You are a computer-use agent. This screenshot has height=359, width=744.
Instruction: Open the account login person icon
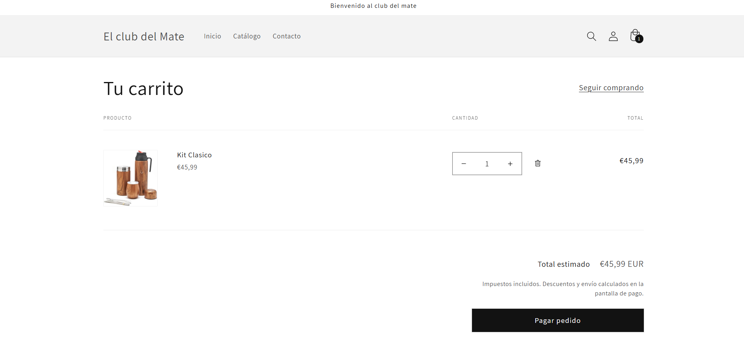(x=613, y=36)
